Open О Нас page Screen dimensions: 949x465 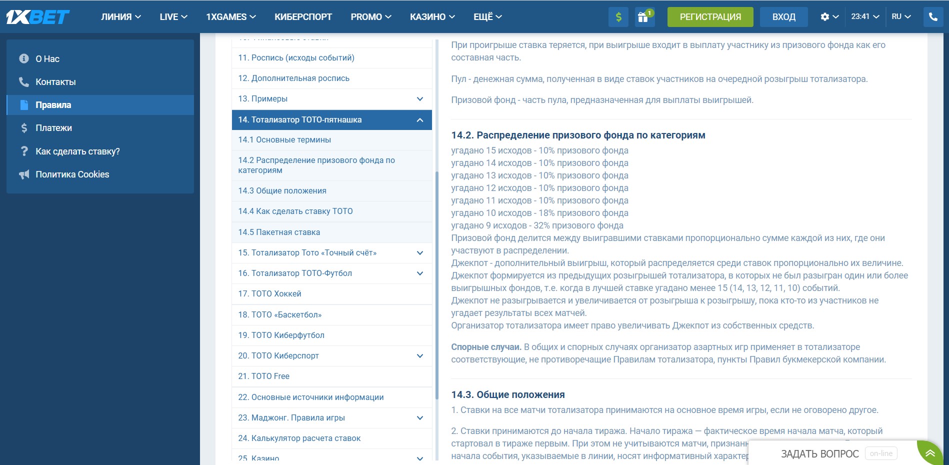point(100,58)
